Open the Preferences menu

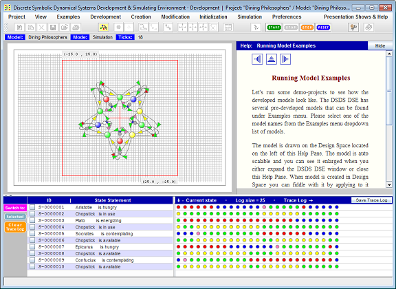tap(287, 17)
